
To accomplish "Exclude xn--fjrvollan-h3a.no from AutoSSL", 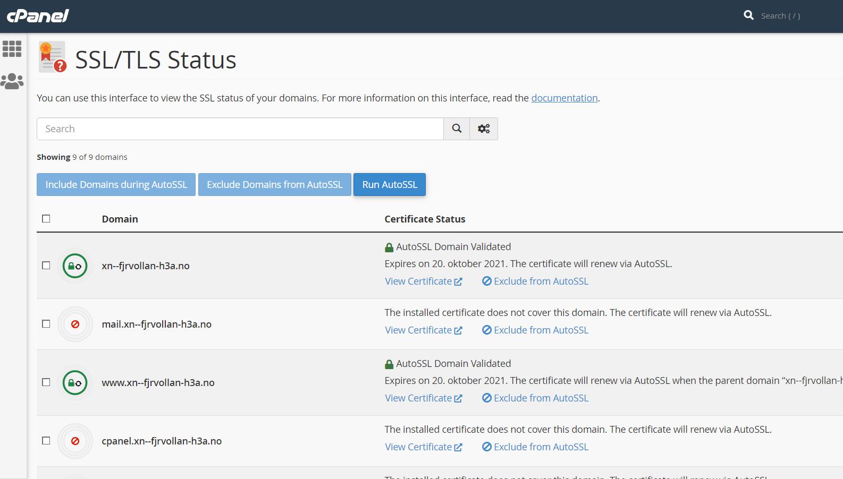I will 535,281.
